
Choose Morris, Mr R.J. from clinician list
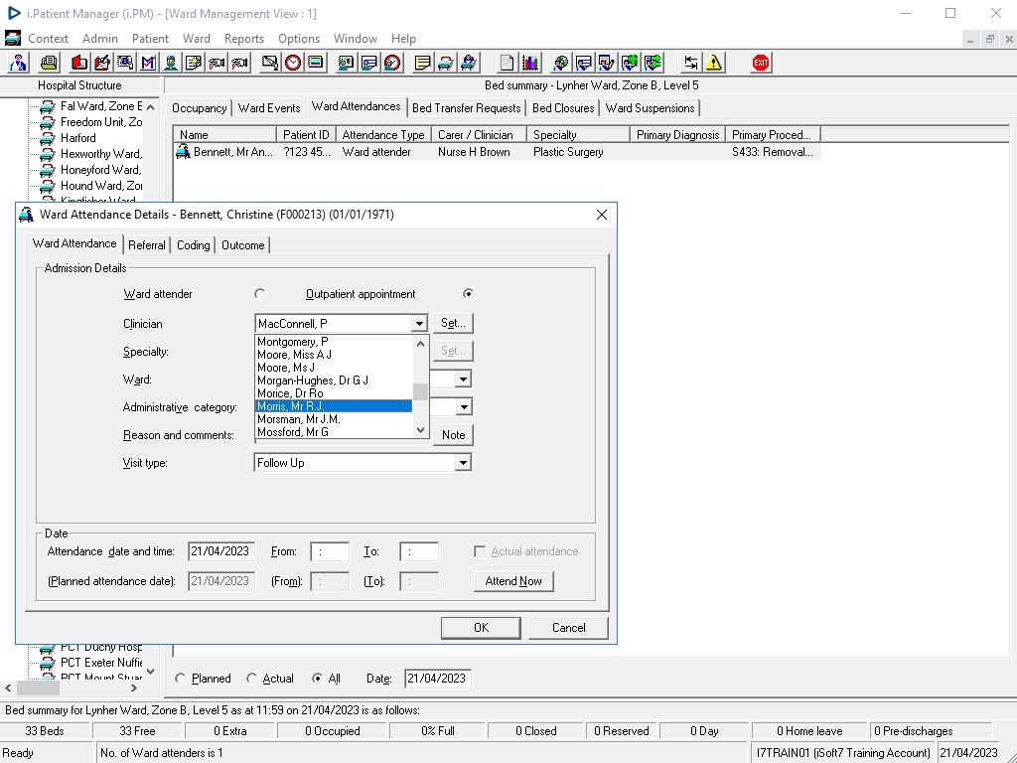coord(334,406)
